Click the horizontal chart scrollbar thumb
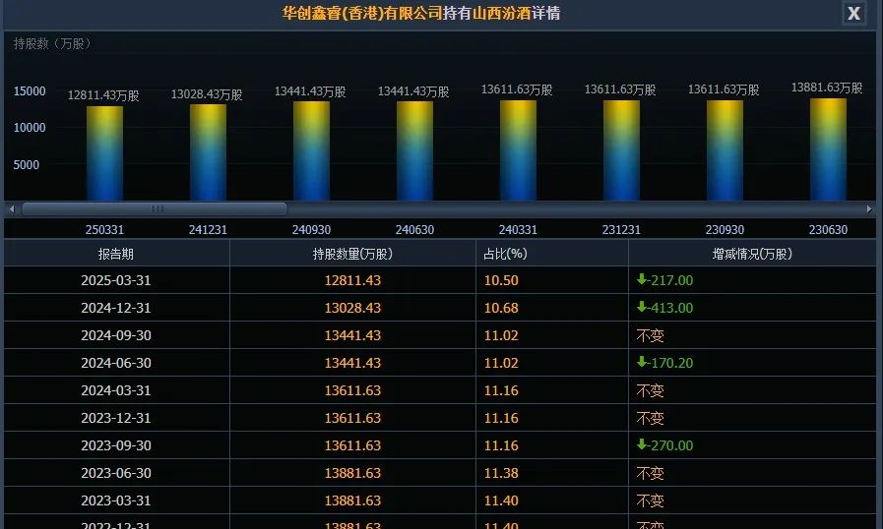 (155, 208)
